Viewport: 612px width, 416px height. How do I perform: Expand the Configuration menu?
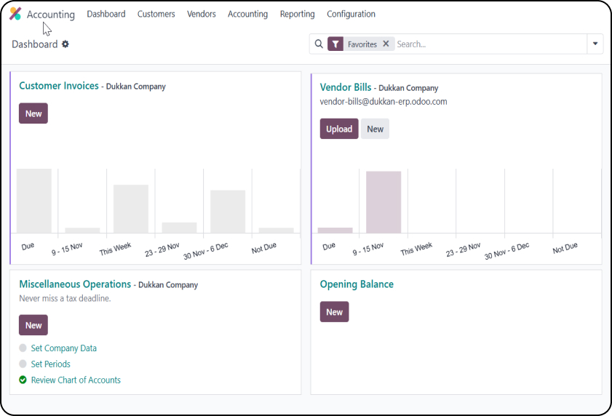click(x=351, y=14)
